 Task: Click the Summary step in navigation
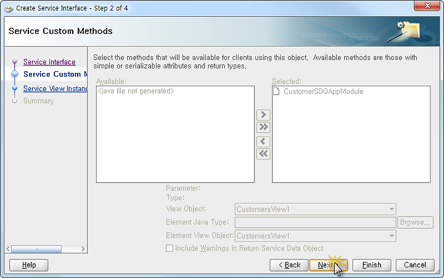pyautogui.click(x=38, y=101)
